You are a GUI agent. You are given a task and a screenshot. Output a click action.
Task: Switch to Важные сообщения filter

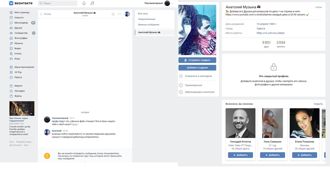tap(148, 25)
